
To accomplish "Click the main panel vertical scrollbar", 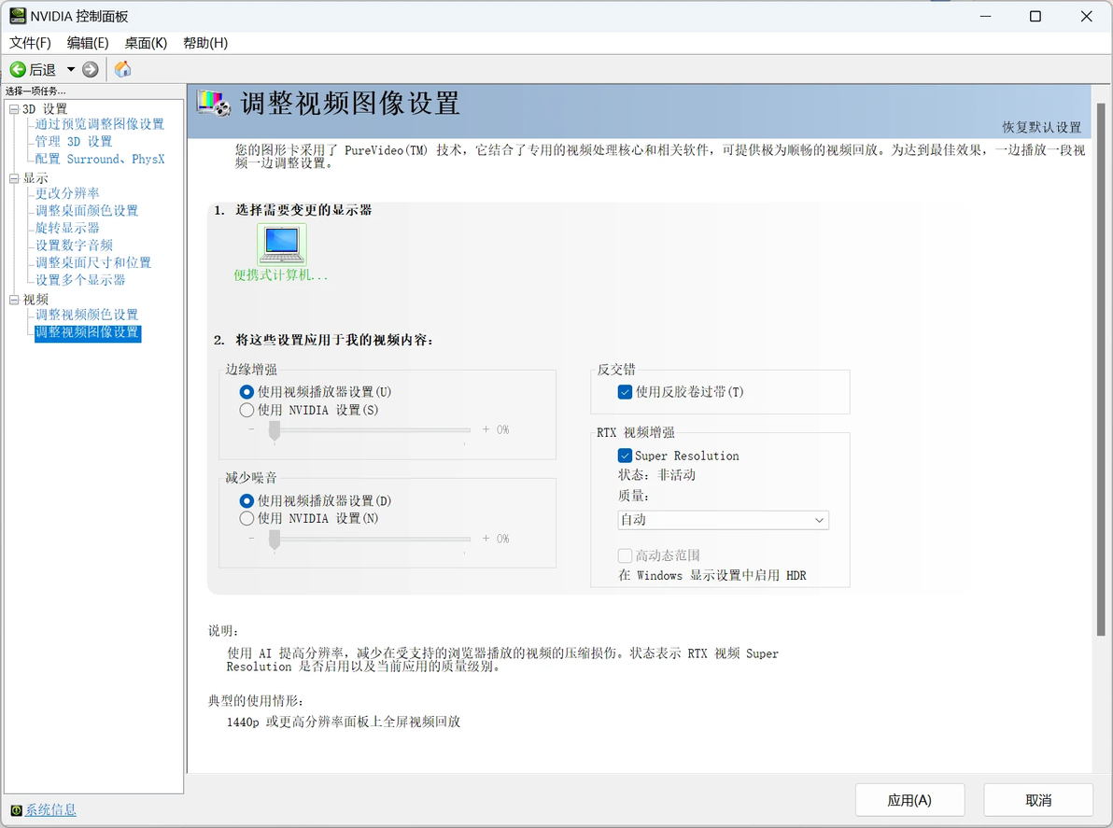I will pyautogui.click(x=1101, y=369).
